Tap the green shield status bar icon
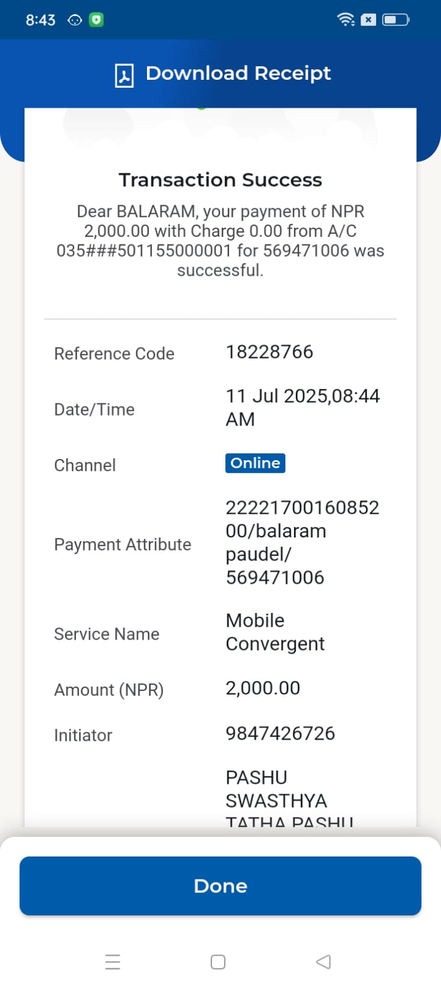This screenshot has width=441, height=989. tap(96, 20)
